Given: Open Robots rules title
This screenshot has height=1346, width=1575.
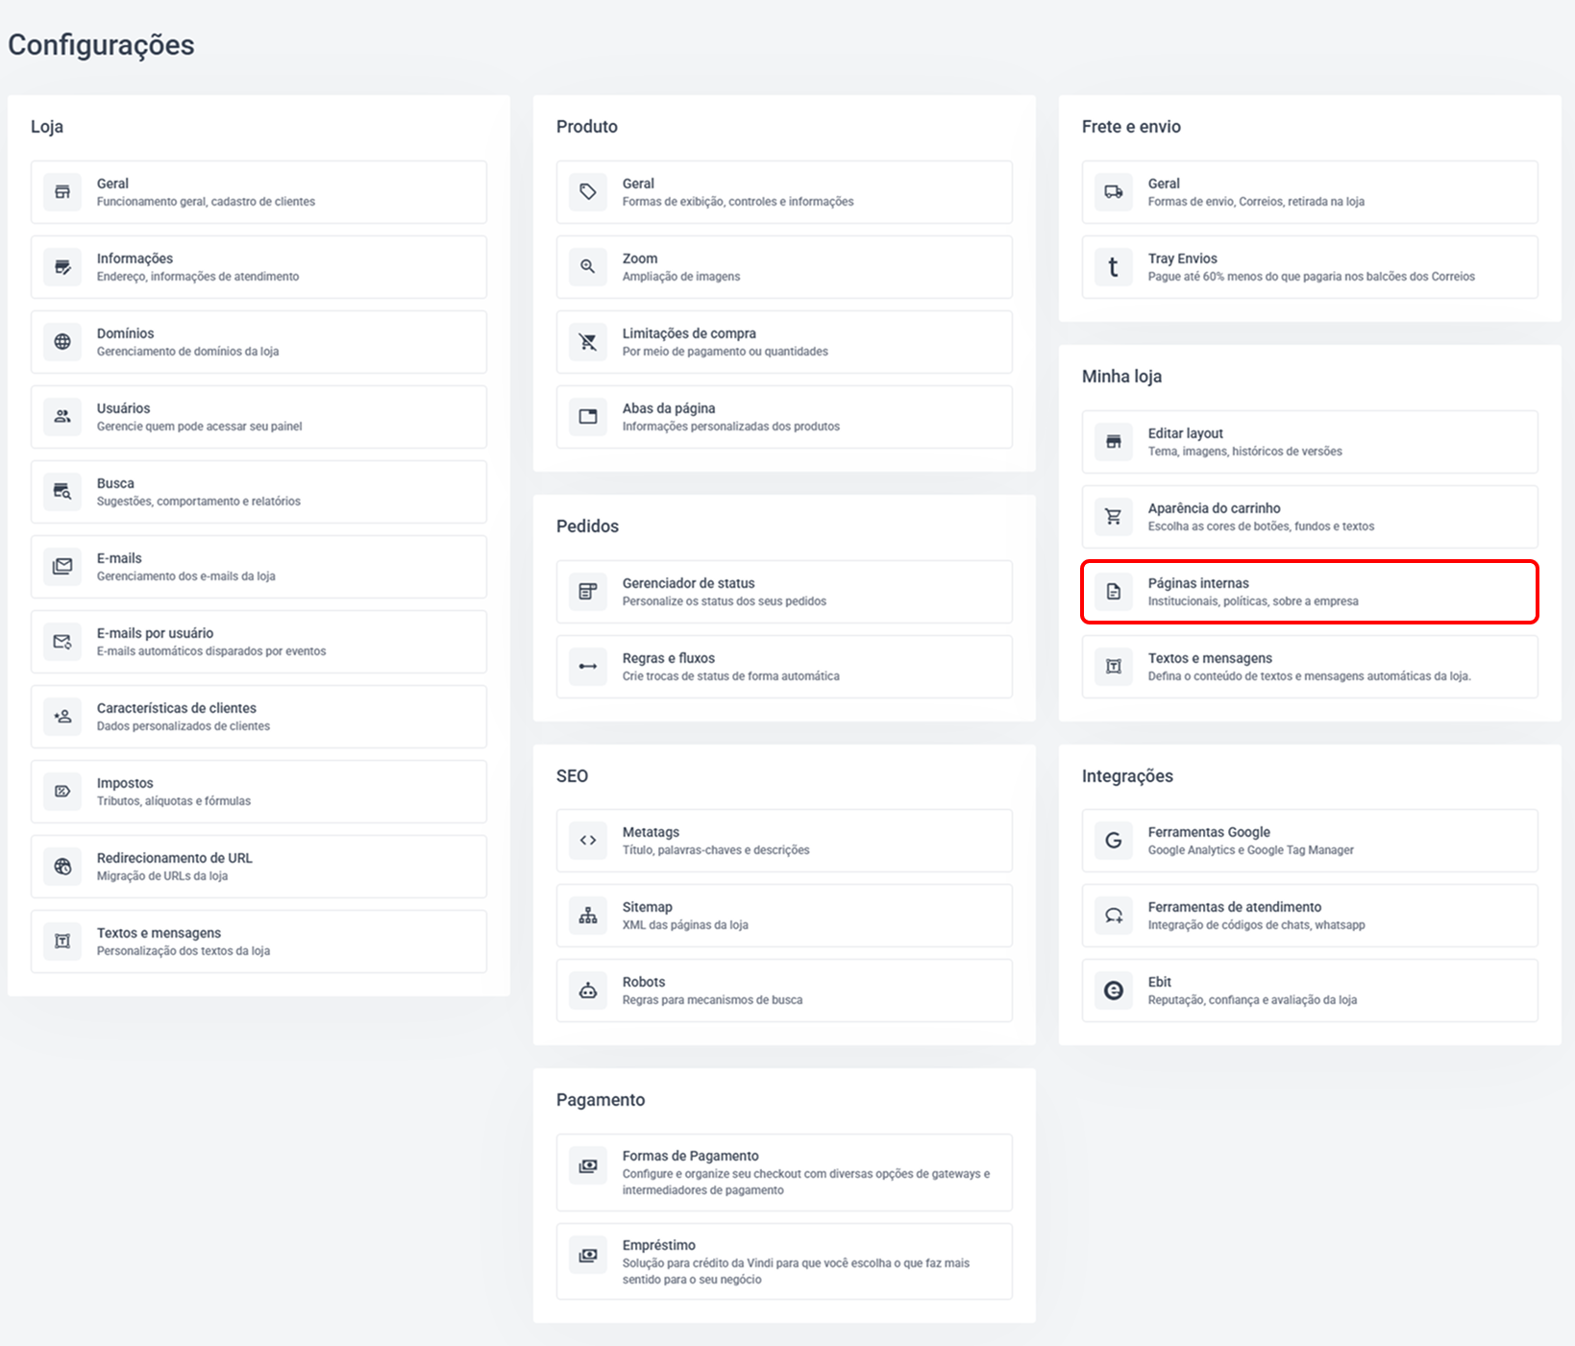Looking at the screenshot, I should [x=644, y=982].
